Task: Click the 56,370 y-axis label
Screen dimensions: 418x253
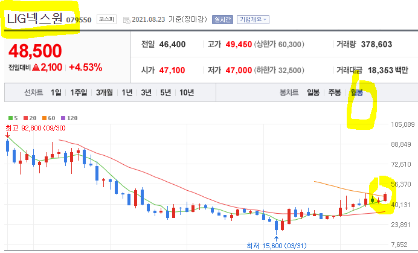Action: click(401, 184)
